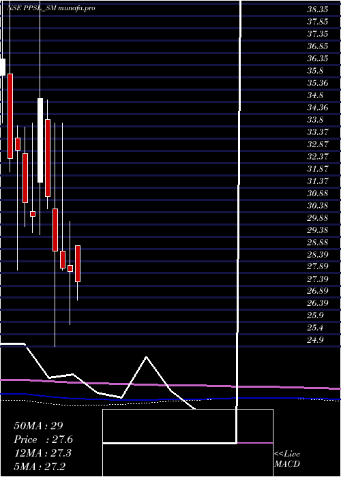341x477 pixels.
Task: Select the Price : 27.6 readout
Action: [x=44, y=440]
